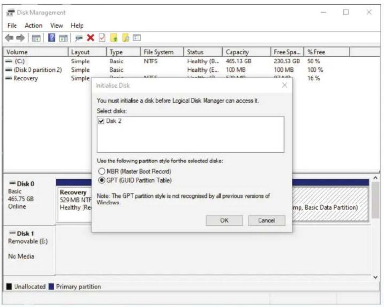
Task: Click the drive icon beside Disk 0 partition 2
Action: click(9, 70)
